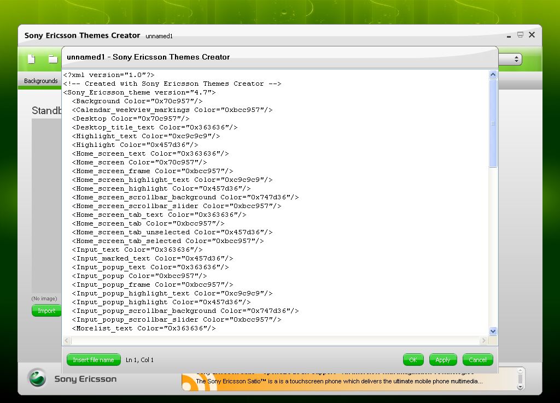Click the Sony_Ericsson_theme version="4.7" line
Screen dimensions: 560x403
point(139,92)
